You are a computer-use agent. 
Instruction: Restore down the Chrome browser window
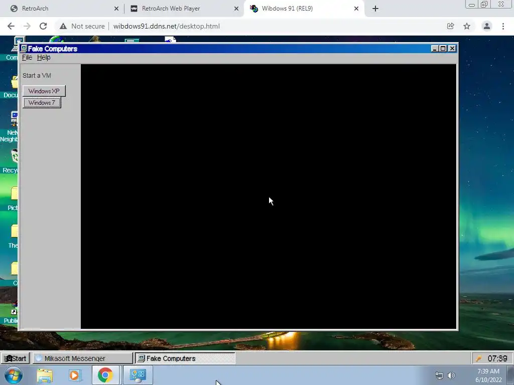[484, 5]
